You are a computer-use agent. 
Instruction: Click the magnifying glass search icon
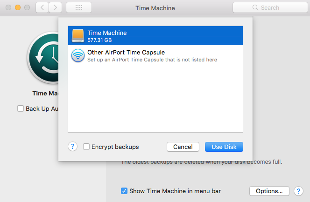pos(255,8)
